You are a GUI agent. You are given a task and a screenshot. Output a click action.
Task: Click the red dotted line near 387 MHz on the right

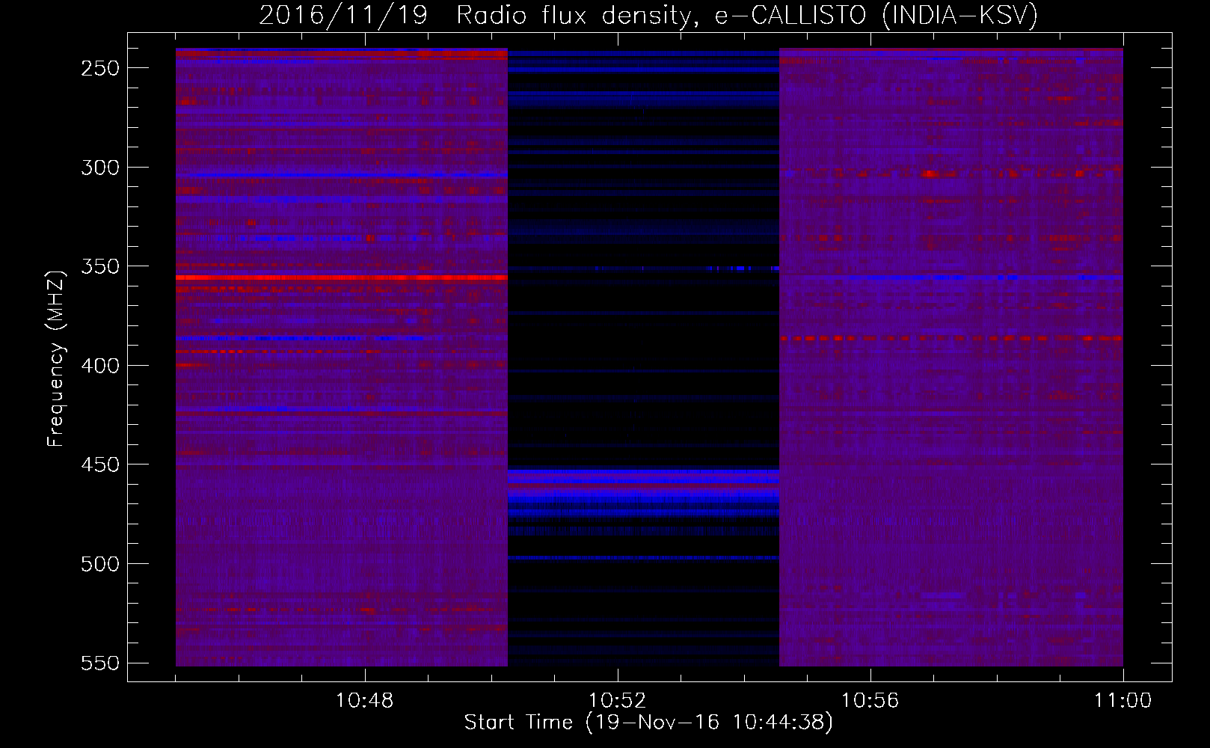951,339
